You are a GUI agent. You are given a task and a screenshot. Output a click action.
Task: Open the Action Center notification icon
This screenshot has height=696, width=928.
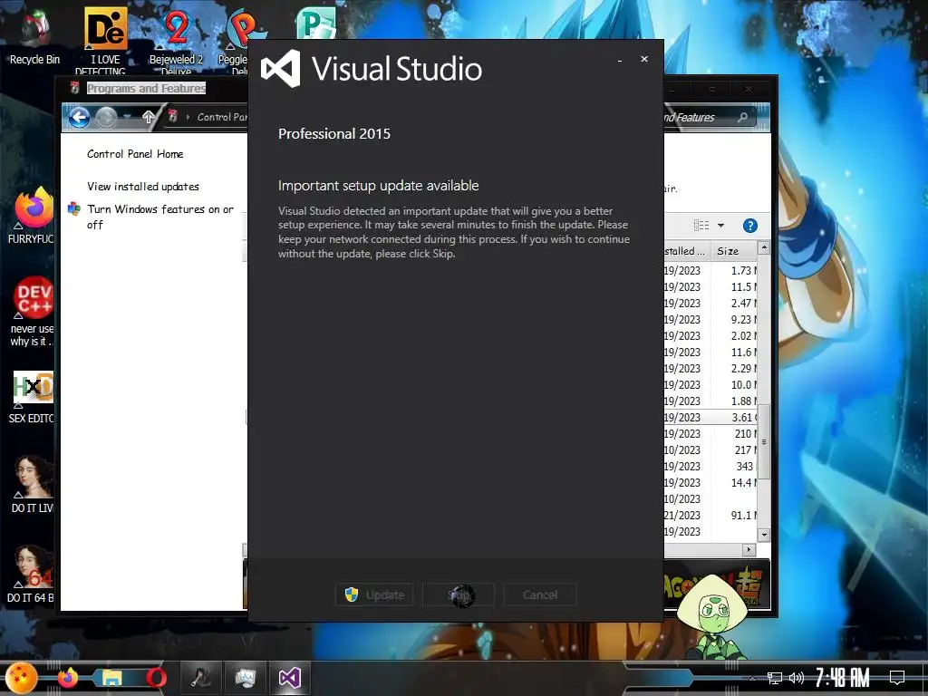897,678
